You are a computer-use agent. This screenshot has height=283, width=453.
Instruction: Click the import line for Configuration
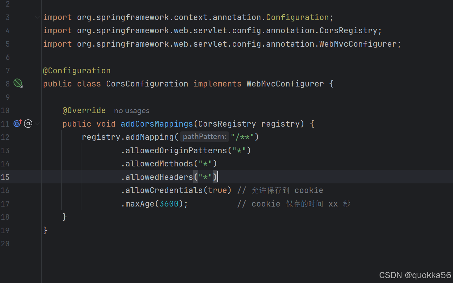tap(188, 17)
